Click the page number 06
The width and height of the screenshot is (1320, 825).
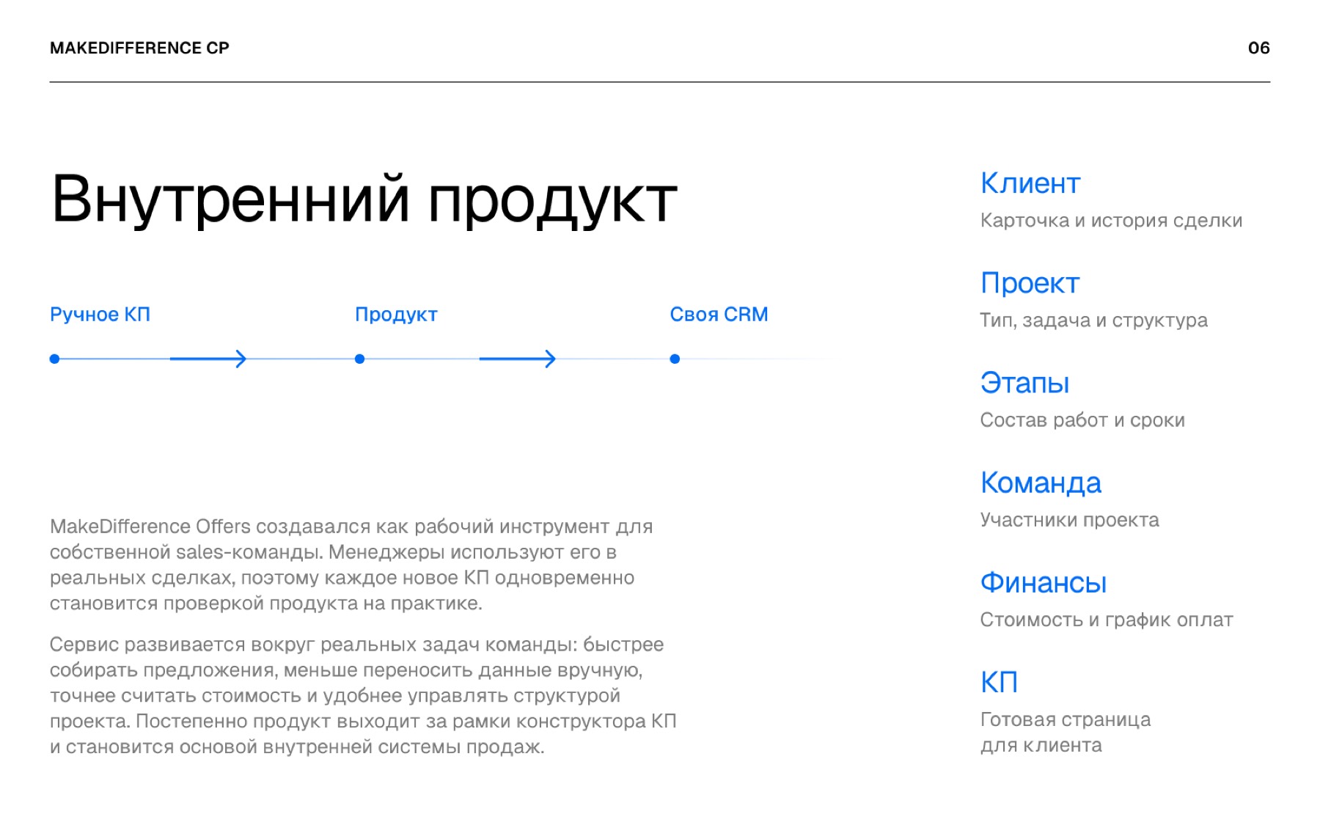pos(1258,48)
